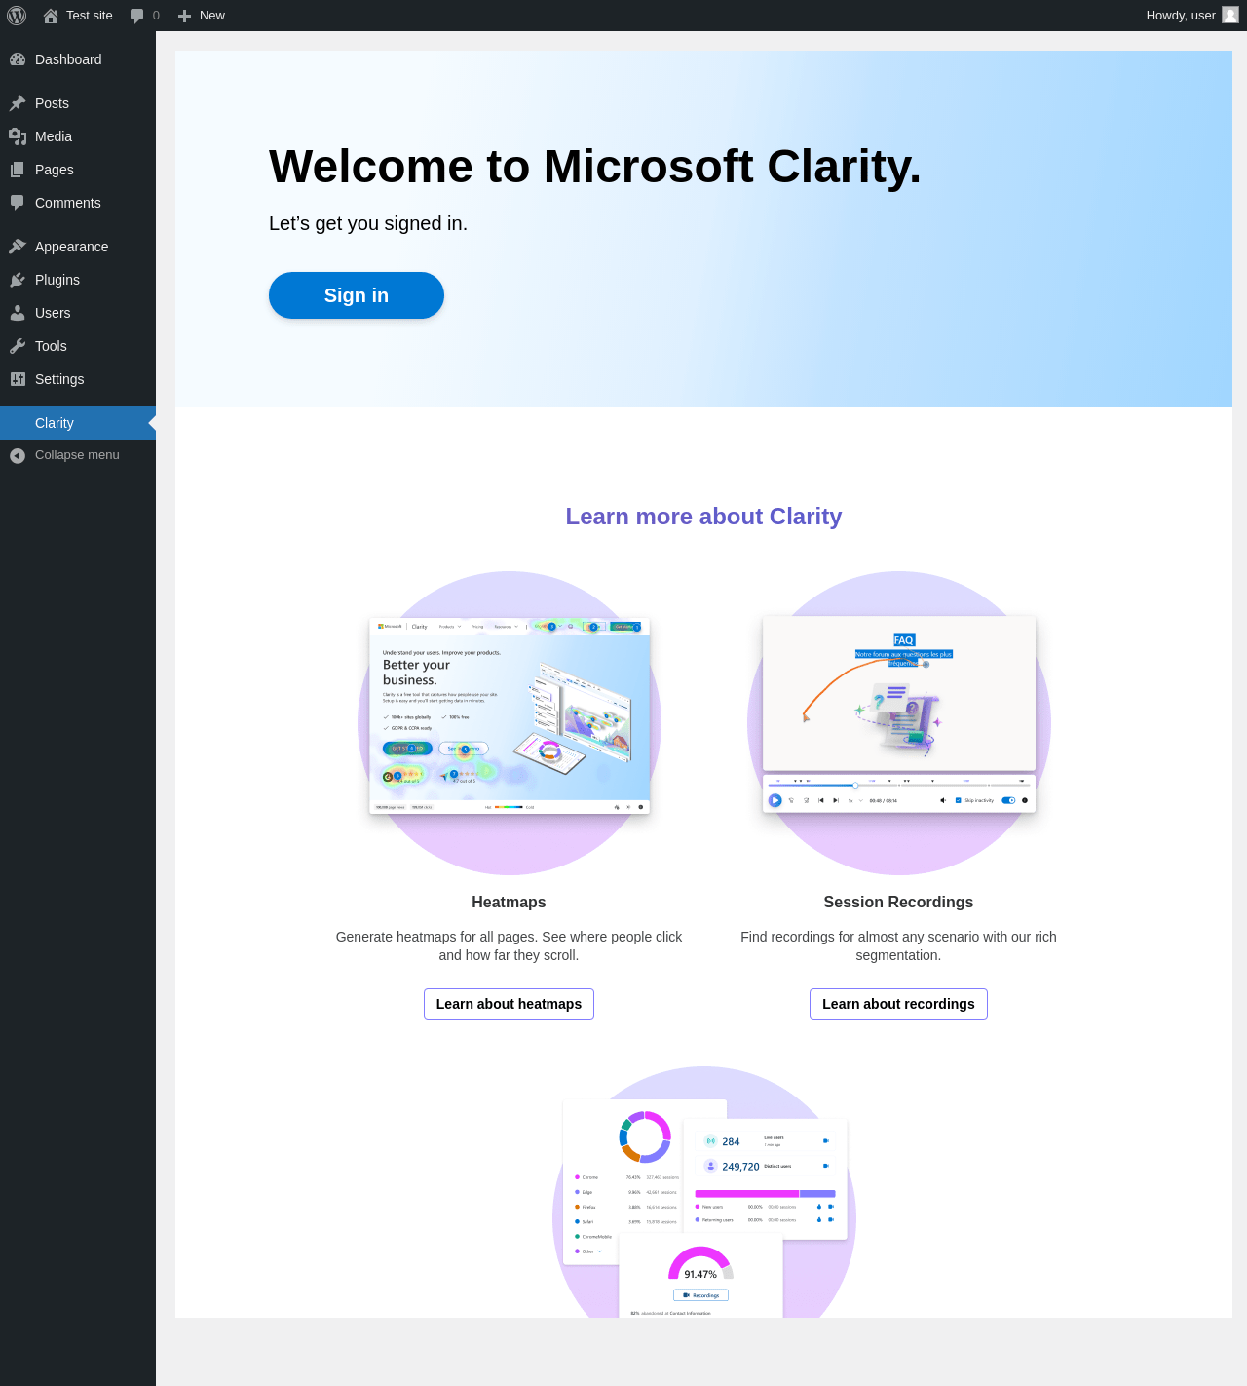Click the Pages document icon

tap(18, 170)
